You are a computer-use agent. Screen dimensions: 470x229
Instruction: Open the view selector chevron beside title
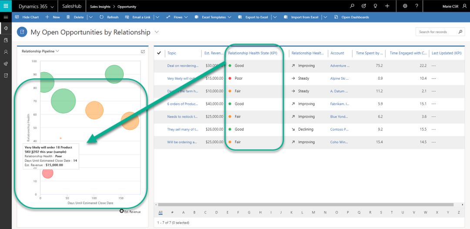click(157, 32)
